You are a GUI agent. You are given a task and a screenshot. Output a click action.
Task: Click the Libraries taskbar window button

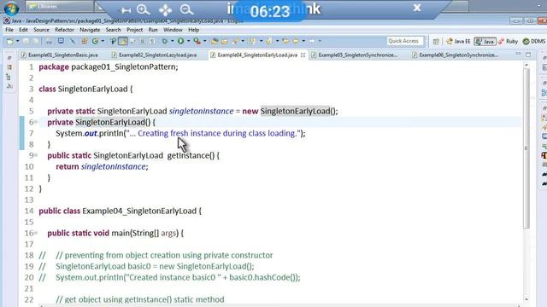pos(59,6)
